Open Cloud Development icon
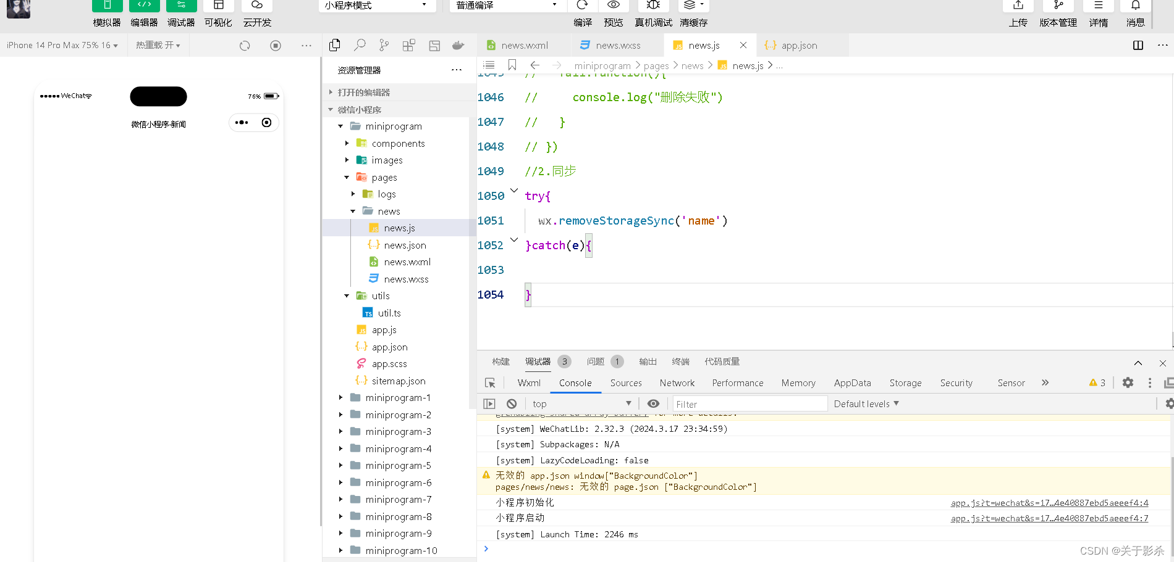The width and height of the screenshot is (1174, 562). pos(257,6)
